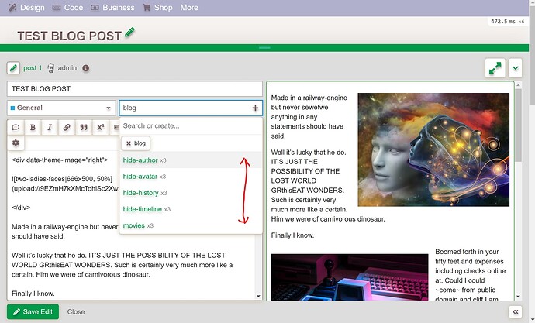Image resolution: width=535 pixels, height=323 pixels.
Task: Click the editor scrollbar down arrow
Action: (x=258, y=297)
